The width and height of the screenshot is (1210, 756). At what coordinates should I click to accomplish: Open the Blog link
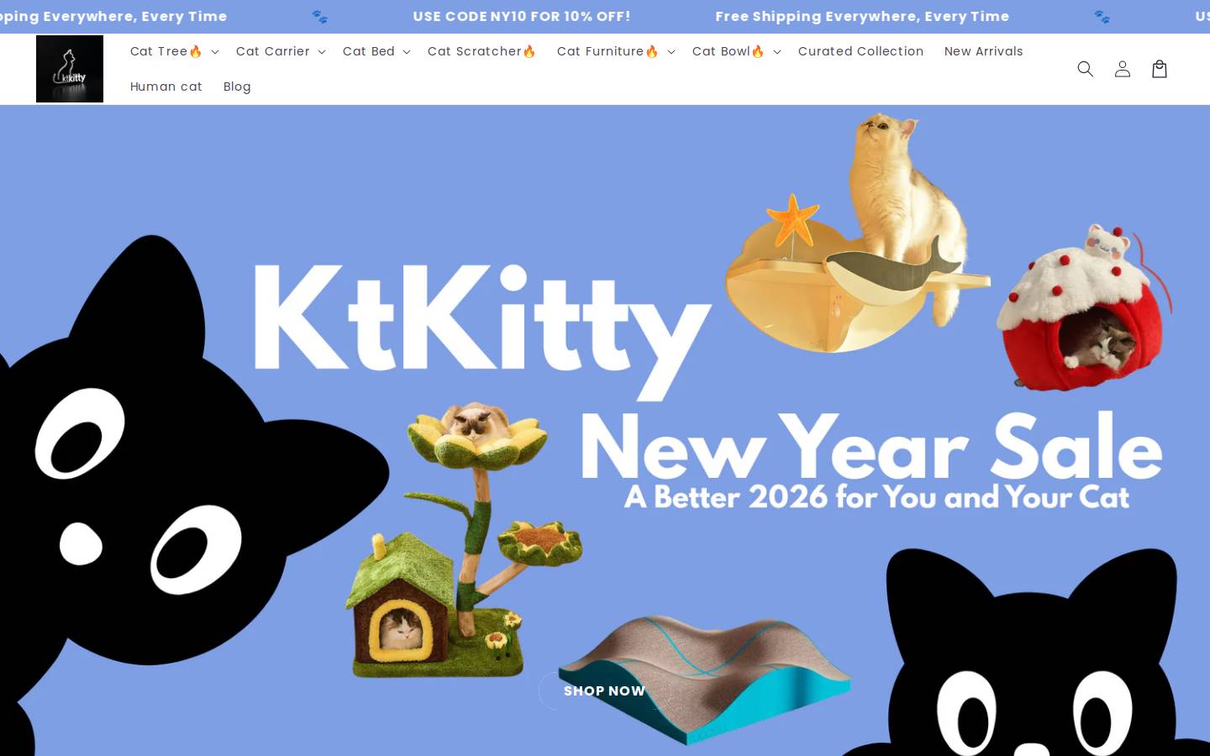tap(237, 87)
